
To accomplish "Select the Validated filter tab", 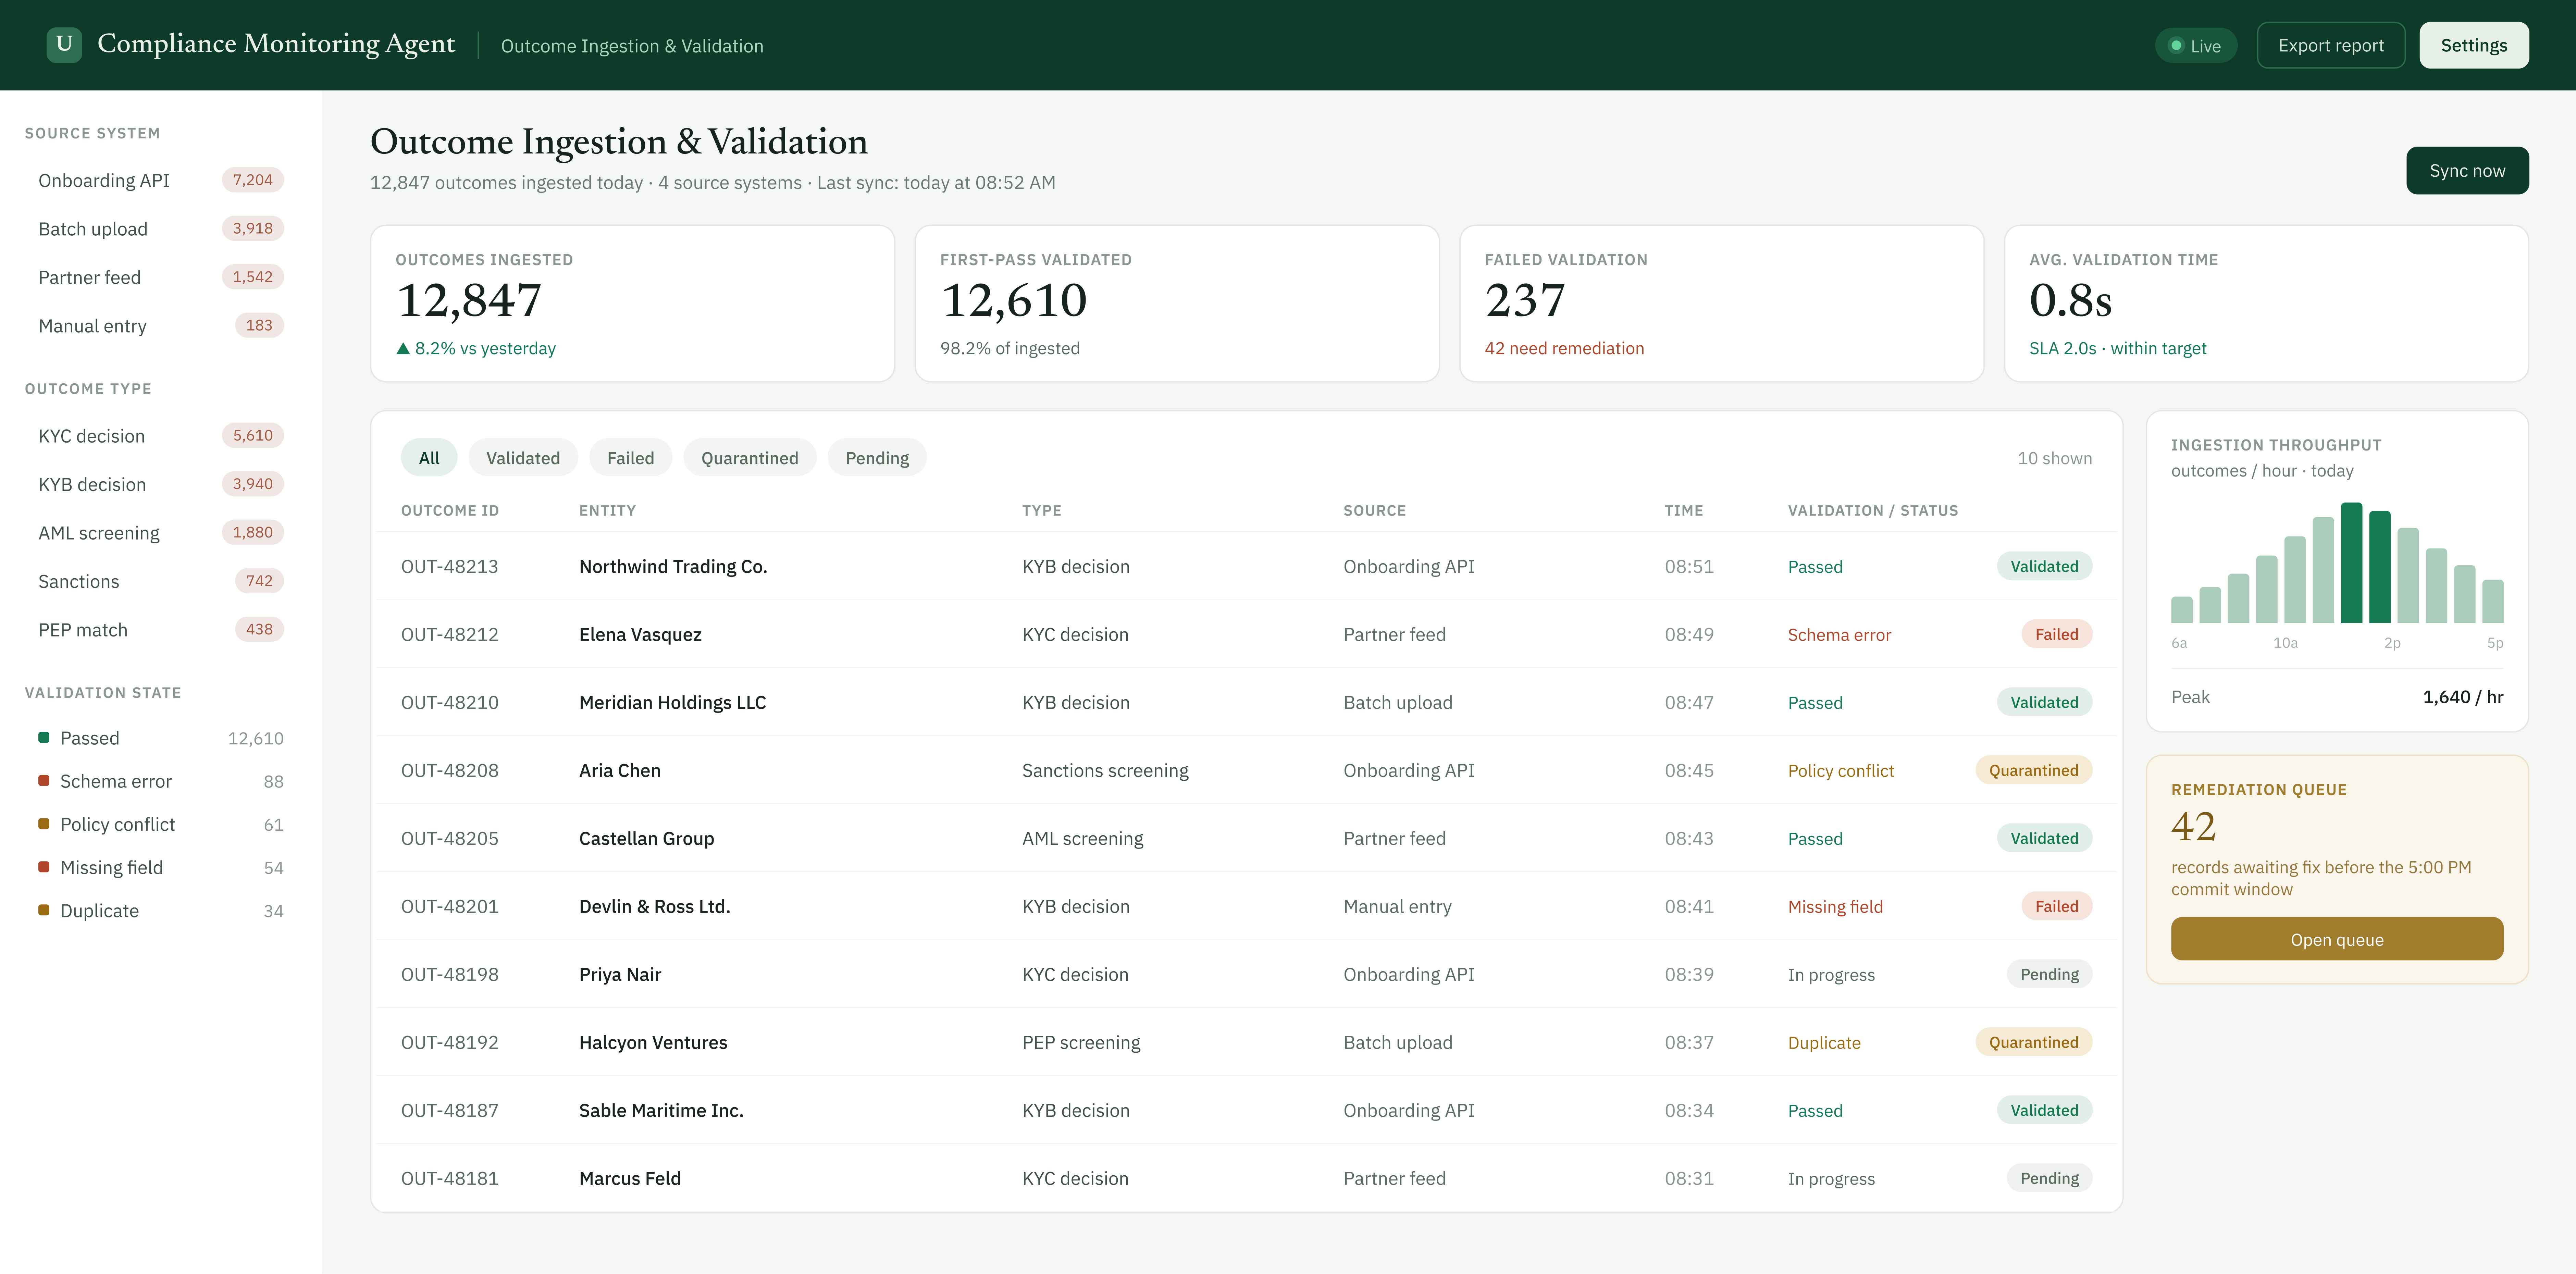I will point(523,458).
